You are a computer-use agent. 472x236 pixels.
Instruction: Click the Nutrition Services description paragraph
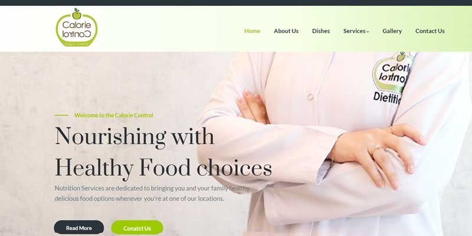[152, 194]
